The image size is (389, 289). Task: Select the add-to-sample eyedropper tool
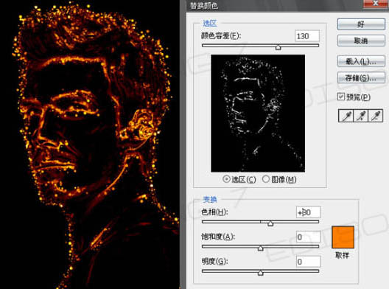(361, 116)
